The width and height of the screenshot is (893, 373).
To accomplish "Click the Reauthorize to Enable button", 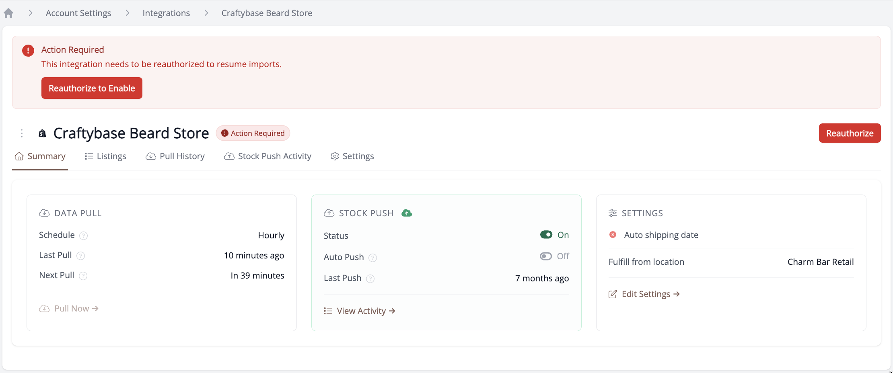I will pyautogui.click(x=92, y=88).
